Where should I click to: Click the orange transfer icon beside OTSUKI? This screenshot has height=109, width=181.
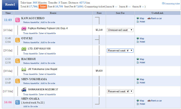[17, 40]
